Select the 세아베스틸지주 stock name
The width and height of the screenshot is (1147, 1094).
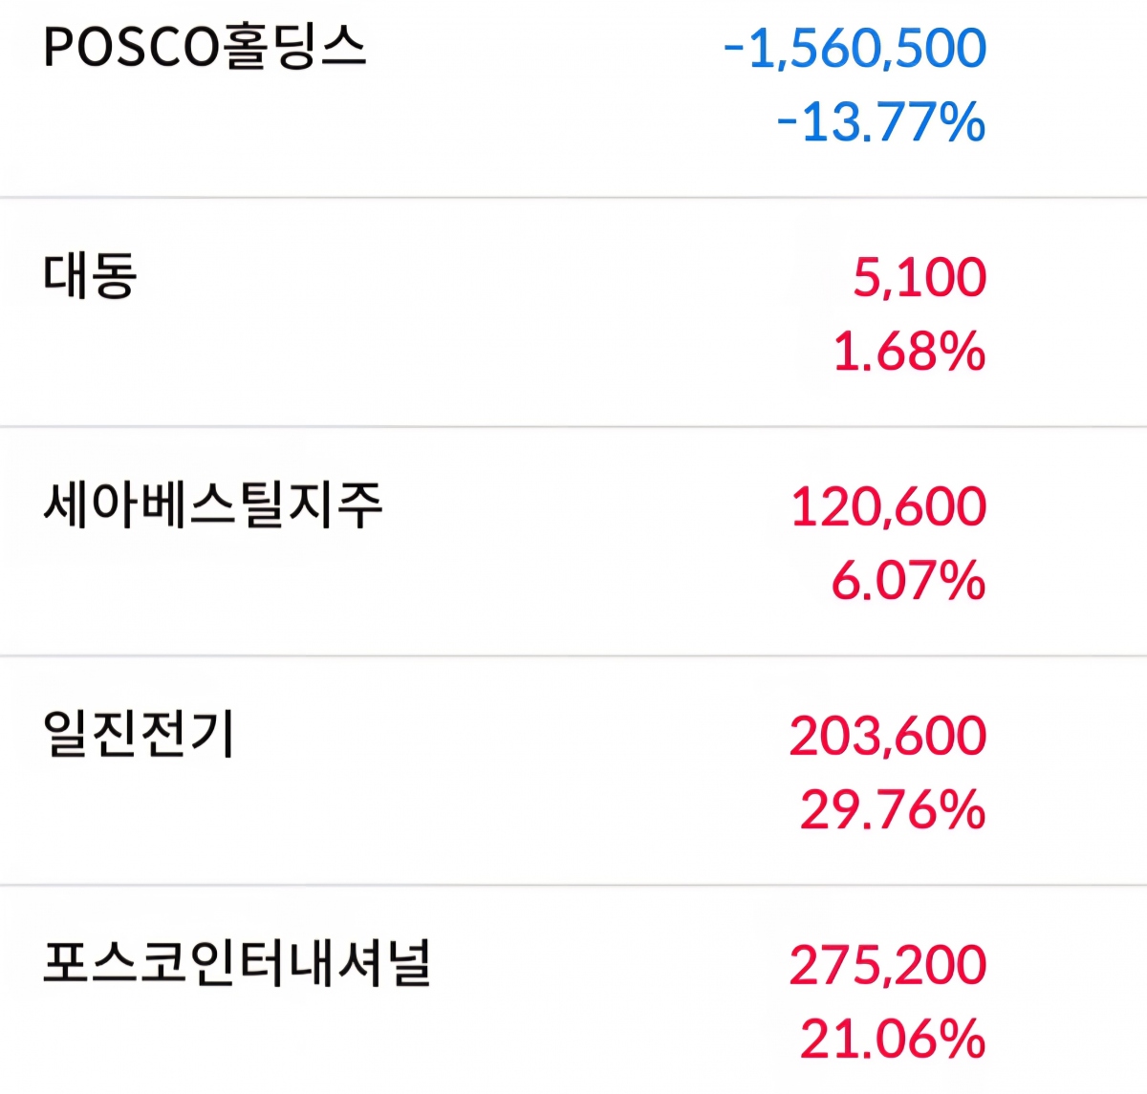(x=212, y=505)
